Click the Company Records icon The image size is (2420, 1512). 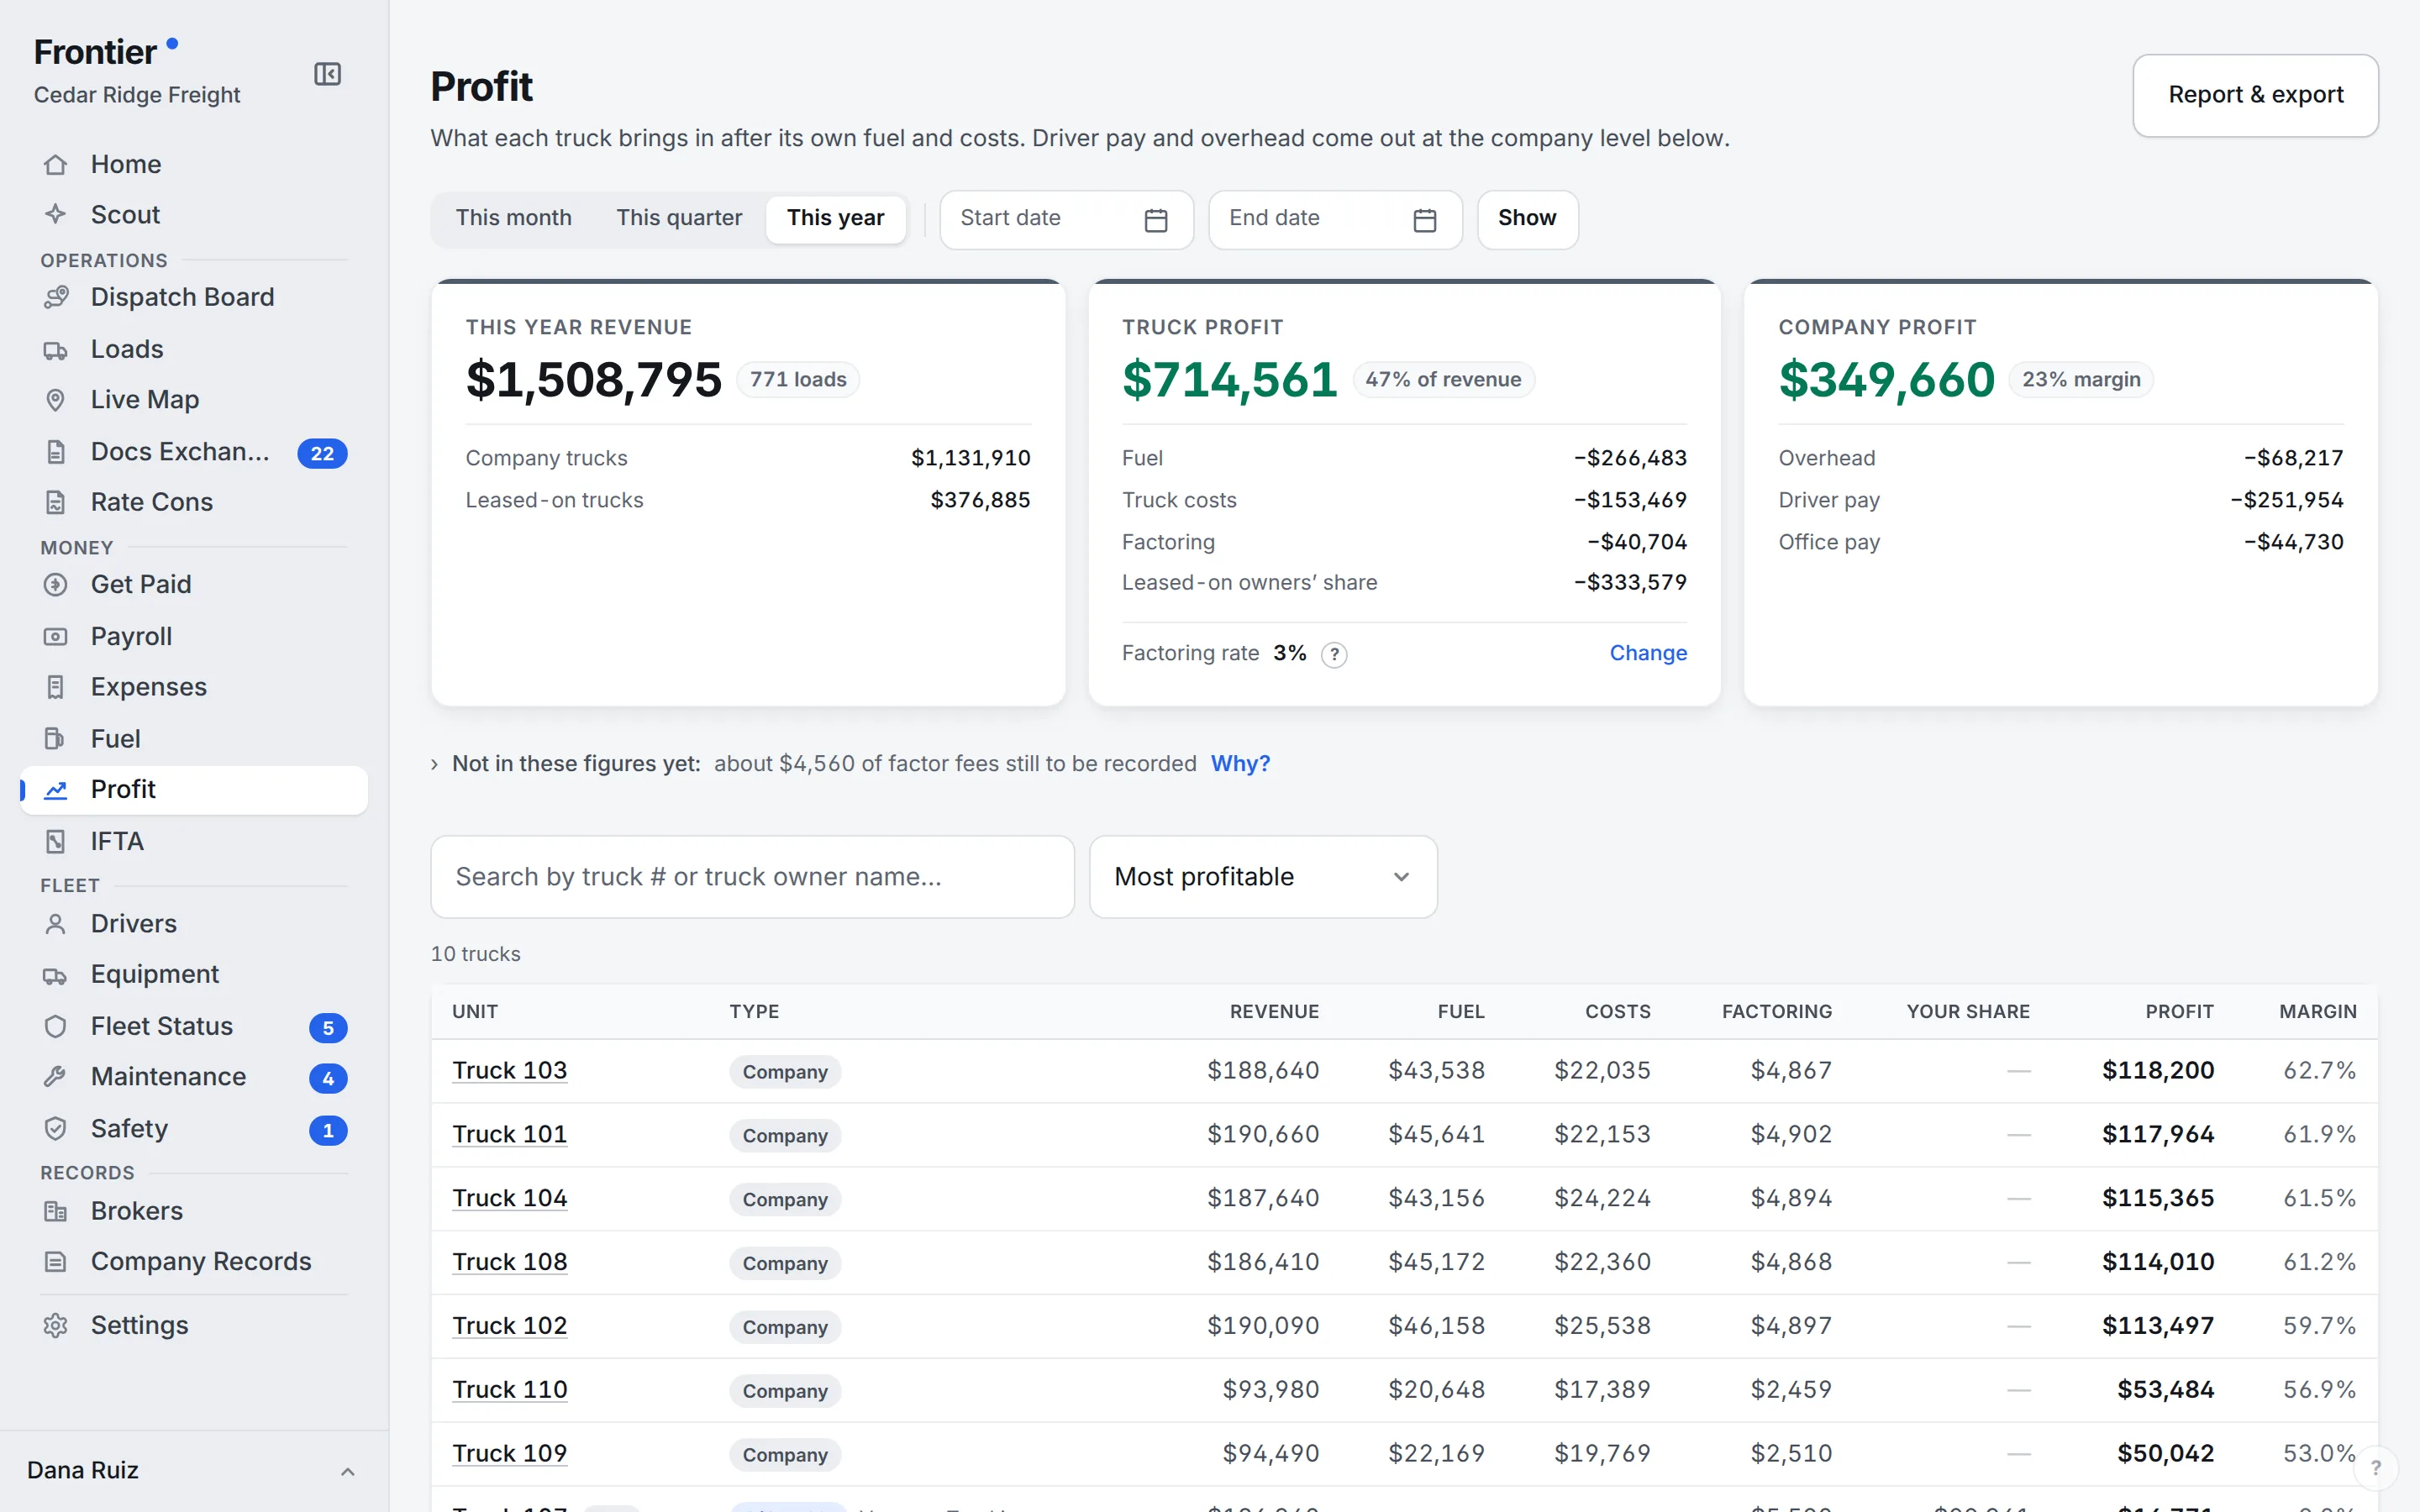click(56, 1262)
